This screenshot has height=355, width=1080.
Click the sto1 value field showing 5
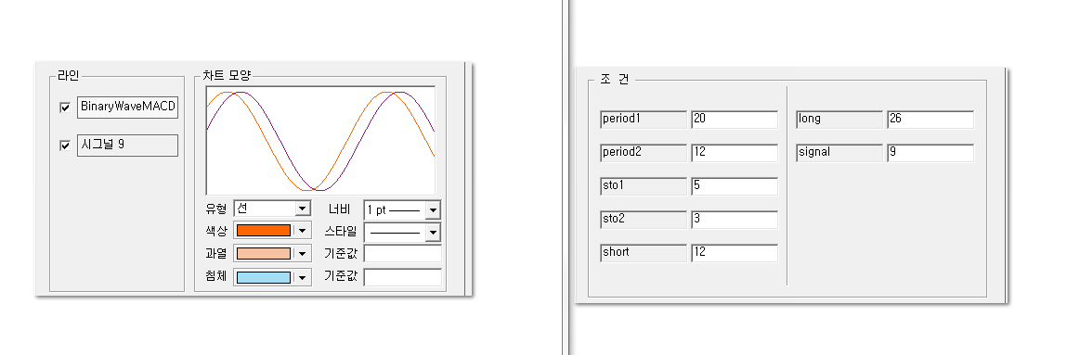click(735, 186)
